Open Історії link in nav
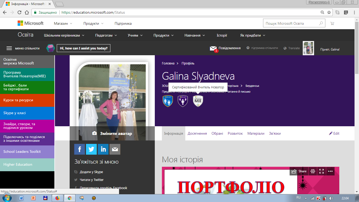Screen dimensions: 359x202 click(x=222, y=35)
